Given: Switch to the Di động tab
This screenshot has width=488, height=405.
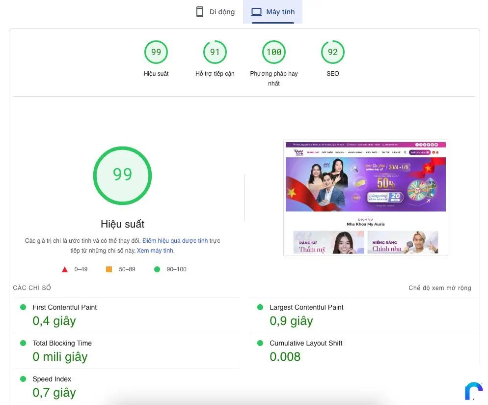Looking at the screenshot, I should tap(215, 12).
